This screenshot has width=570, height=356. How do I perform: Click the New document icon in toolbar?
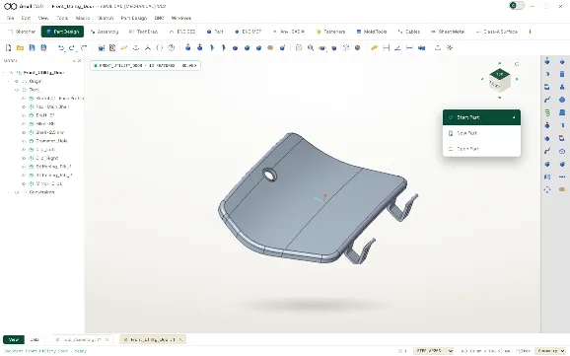(8, 47)
